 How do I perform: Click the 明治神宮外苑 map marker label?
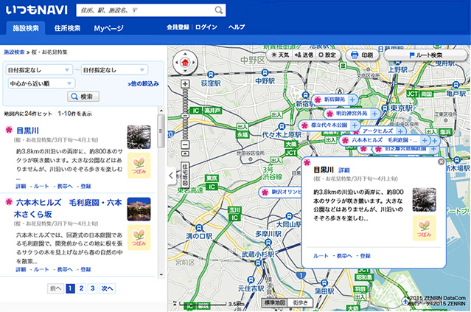tap(352, 114)
